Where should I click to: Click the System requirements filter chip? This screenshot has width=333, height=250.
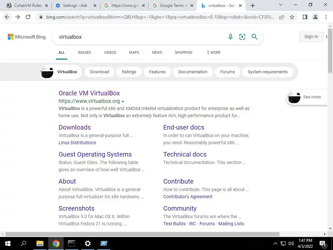click(x=268, y=72)
